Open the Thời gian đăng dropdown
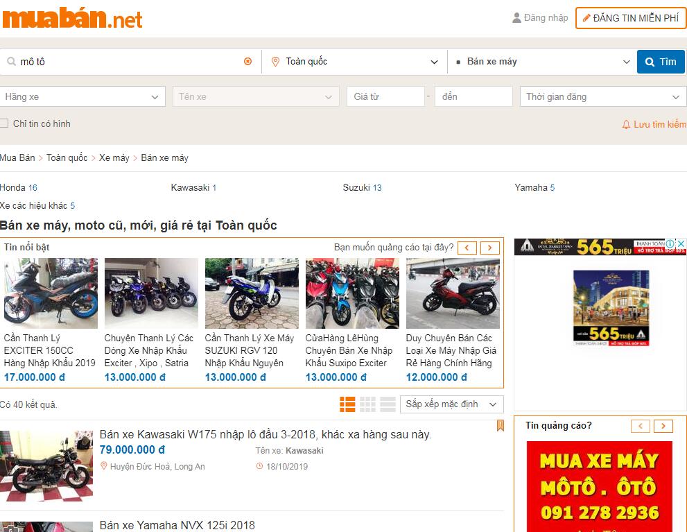 point(603,96)
